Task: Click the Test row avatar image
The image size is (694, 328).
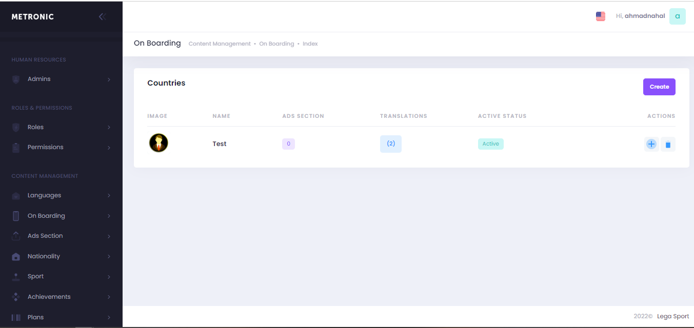Action: pos(158,143)
